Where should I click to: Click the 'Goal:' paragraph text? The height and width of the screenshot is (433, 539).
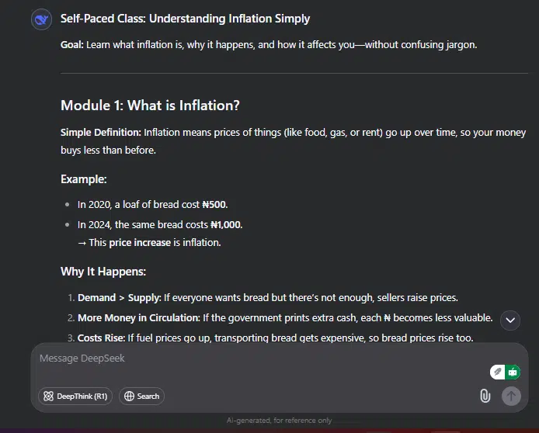269,45
